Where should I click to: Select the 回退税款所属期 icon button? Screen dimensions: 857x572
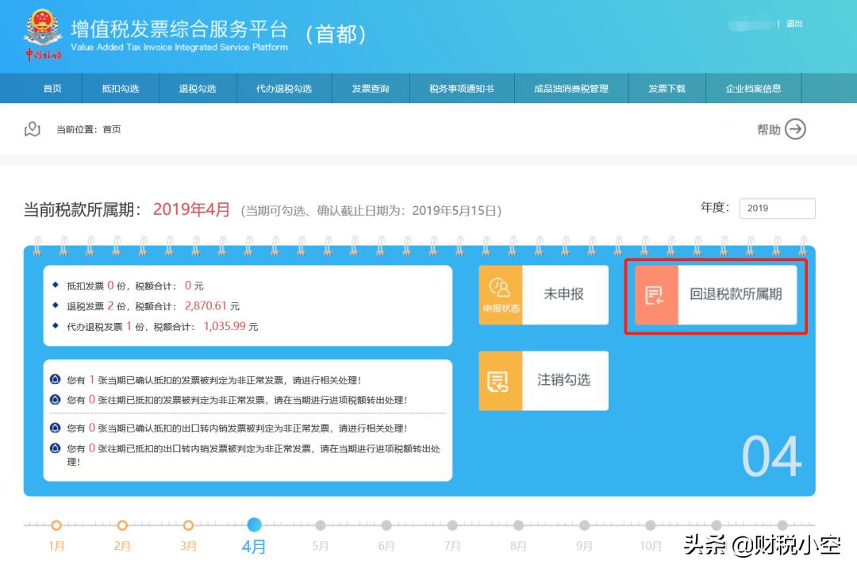pyautogui.click(x=656, y=295)
